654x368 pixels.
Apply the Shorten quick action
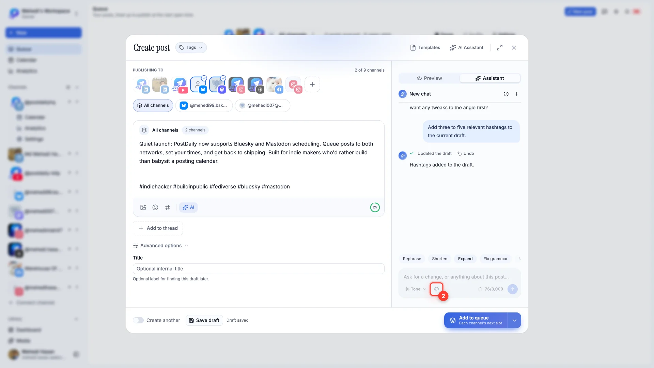(x=439, y=259)
